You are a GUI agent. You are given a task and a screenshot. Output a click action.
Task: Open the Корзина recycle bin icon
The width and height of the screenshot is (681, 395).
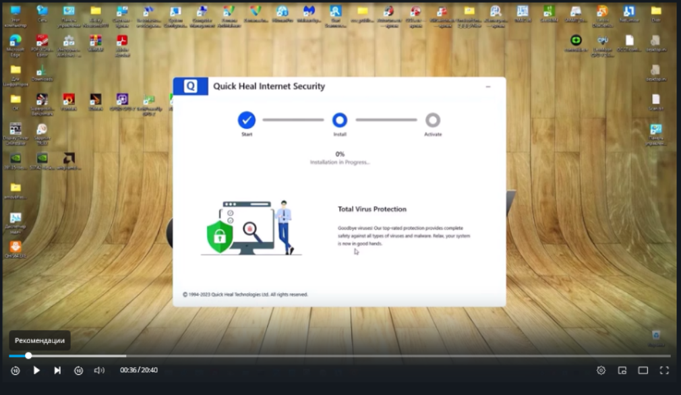click(x=656, y=338)
